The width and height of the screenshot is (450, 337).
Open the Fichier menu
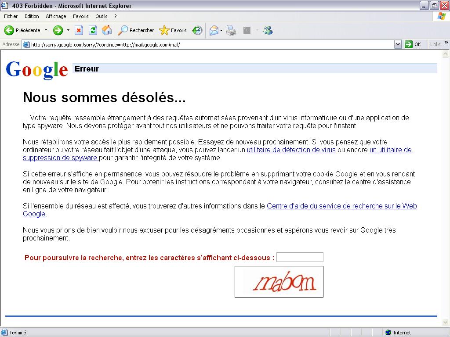click(11, 16)
